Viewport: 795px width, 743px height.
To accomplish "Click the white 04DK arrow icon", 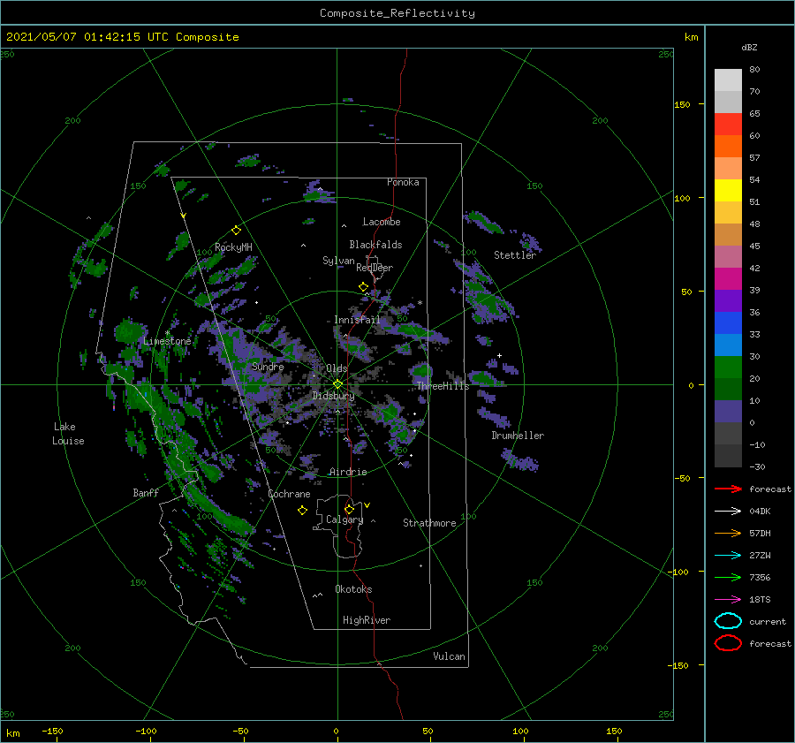I will point(728,511).
